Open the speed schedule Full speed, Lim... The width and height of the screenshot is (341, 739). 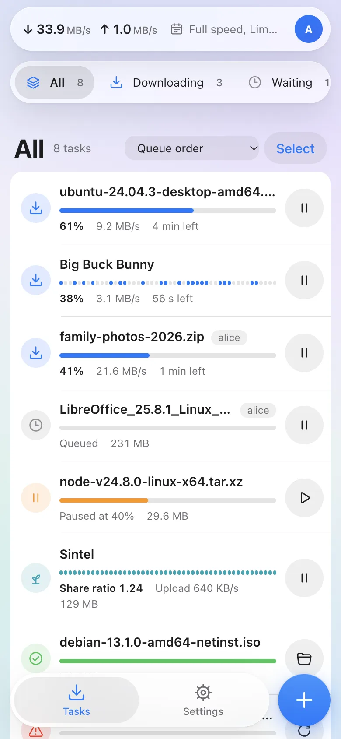tap(224, 29)
